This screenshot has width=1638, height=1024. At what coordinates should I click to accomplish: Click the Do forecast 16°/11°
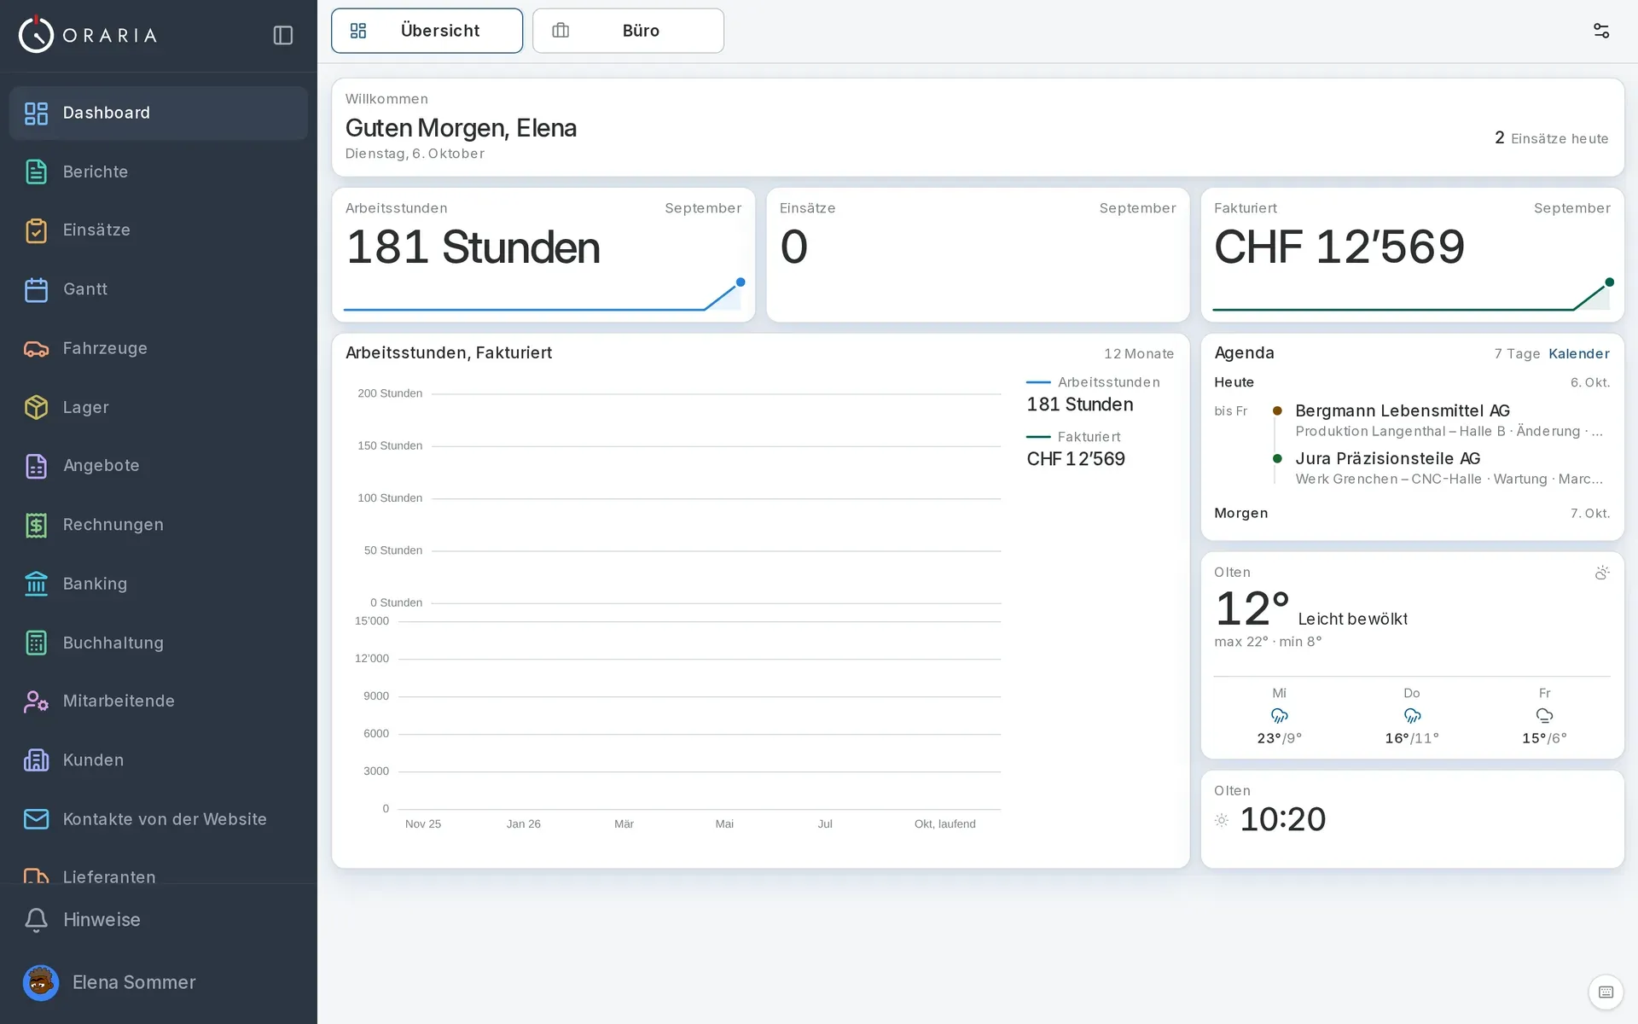tap(1412, 717)
